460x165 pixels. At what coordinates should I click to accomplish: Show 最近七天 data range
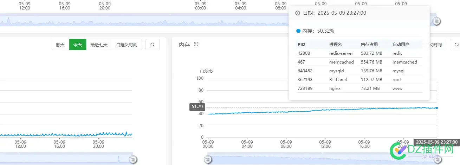click(x=99, y=45)
